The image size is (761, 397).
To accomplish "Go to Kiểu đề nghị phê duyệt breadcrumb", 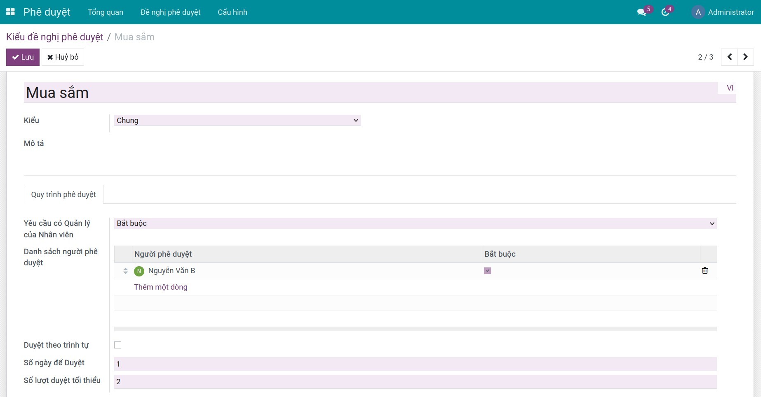I will (x=55, y=37).
